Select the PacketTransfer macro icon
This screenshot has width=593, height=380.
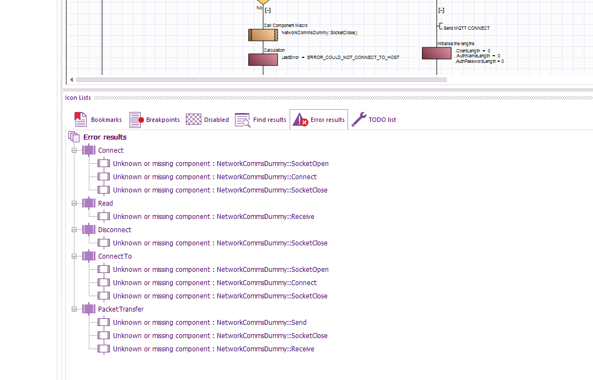tap(89, 309)
